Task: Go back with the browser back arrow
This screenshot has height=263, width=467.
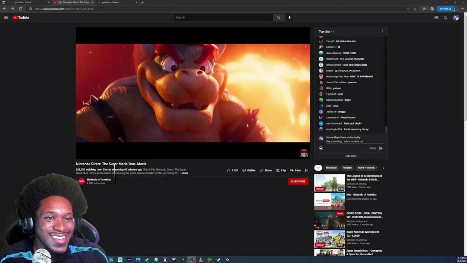Action: (x=4, y=9)
